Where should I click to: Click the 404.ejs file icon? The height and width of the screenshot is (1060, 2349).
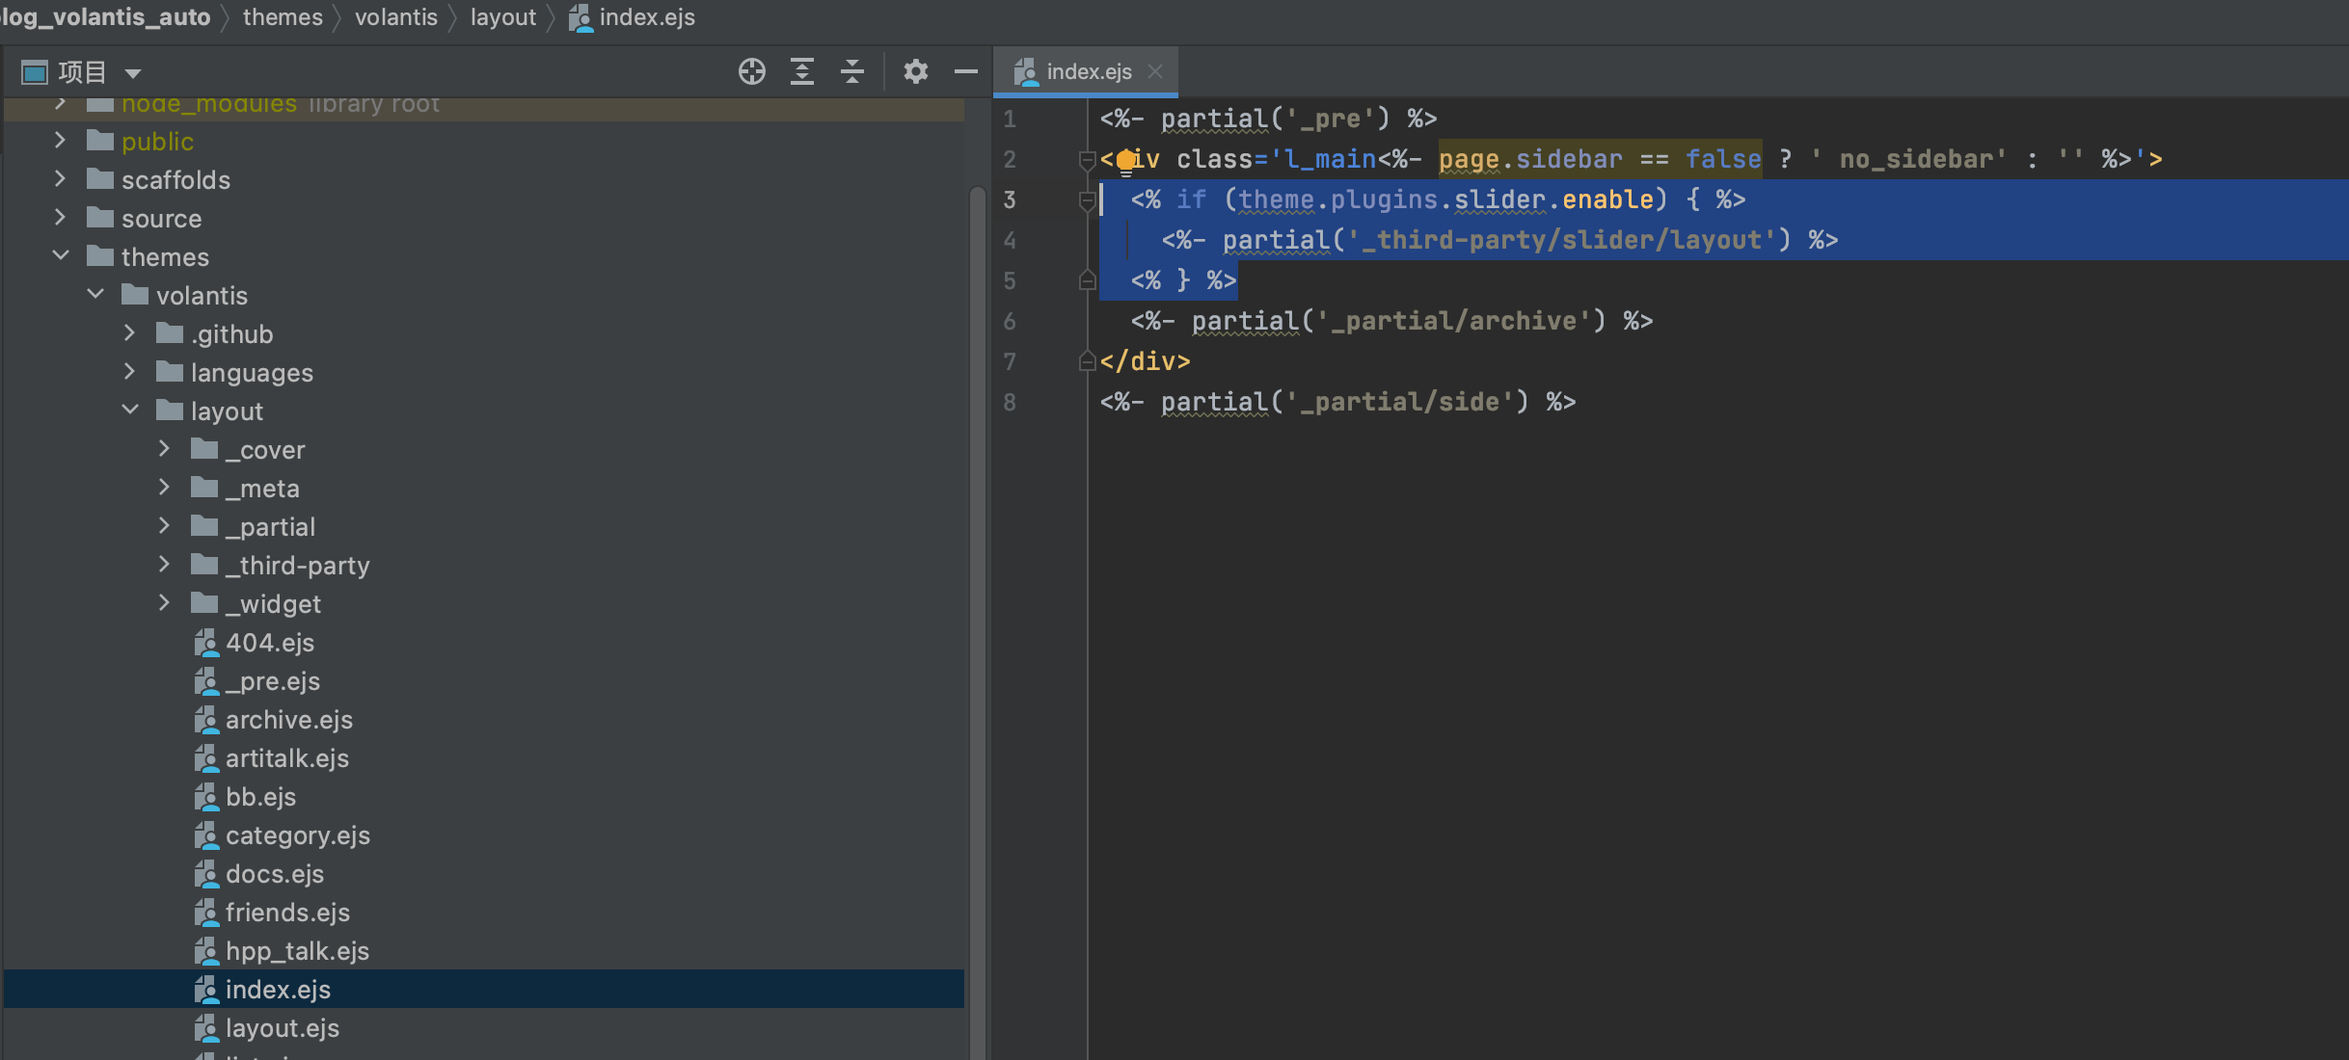(205, 643)
